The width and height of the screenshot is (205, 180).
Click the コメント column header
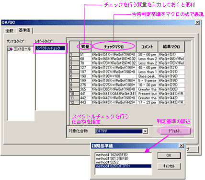click(x=147, y=47)
